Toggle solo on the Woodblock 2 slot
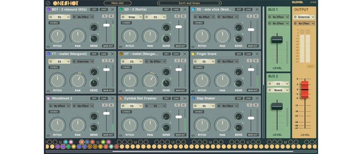This screenshot has height=154, width=362. tap(105, 105)
